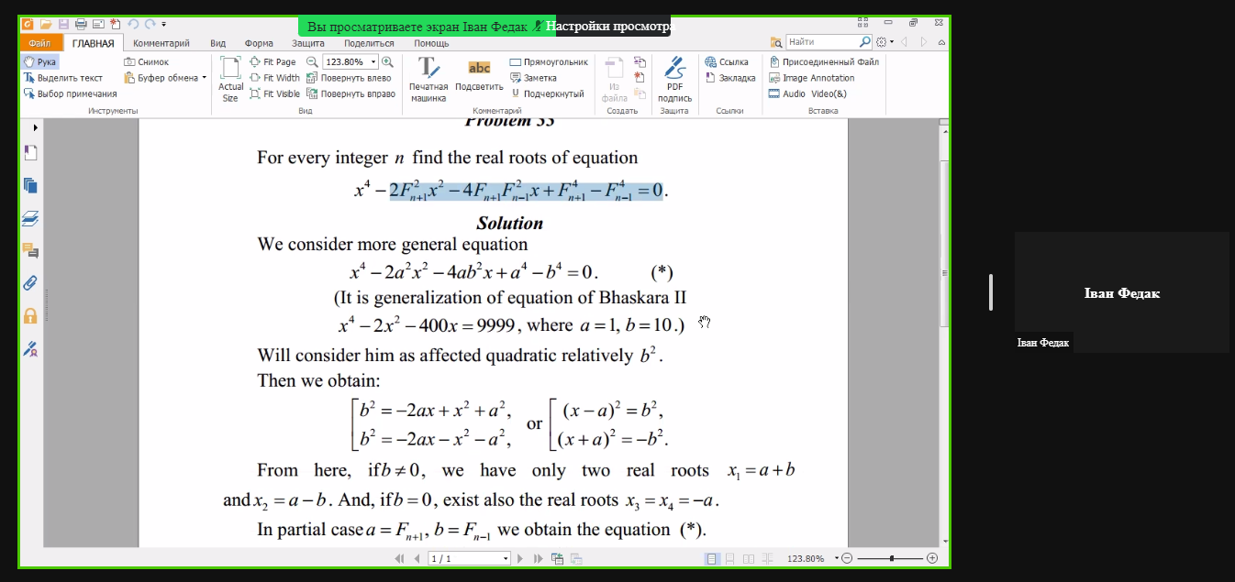The width and height of the screenshot is (1235, 582).
Task: Open the Файл menu
Action: click(x=39, y=43)
